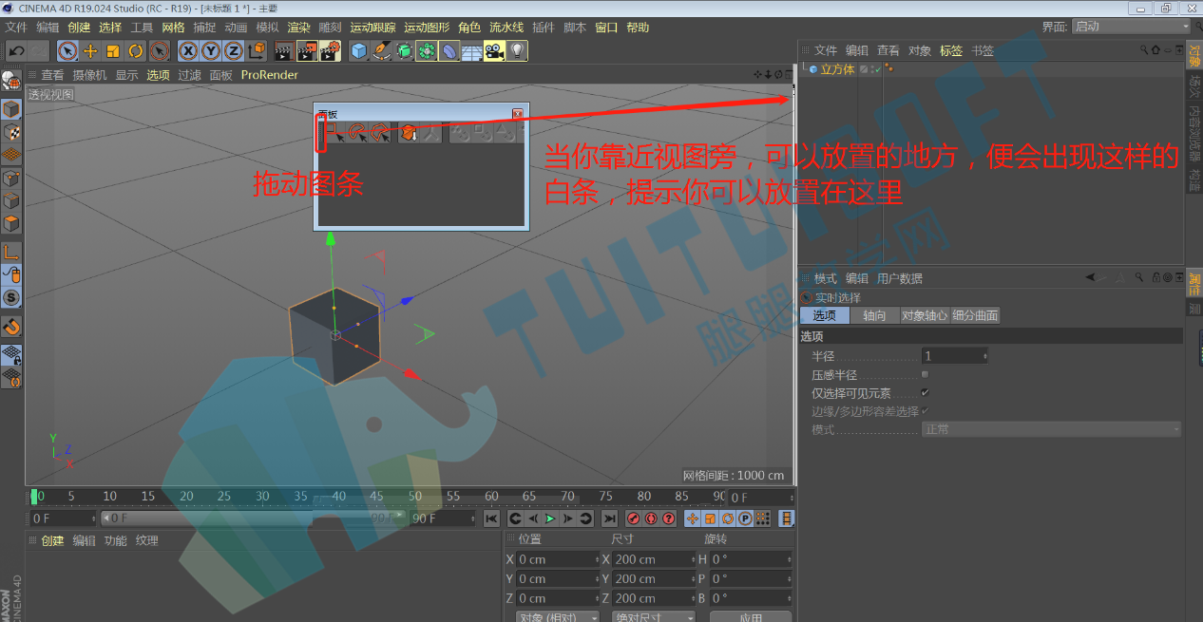Click Make Editable icon in left palette
Screen dimensions: 1203x622
coord(11,83)
